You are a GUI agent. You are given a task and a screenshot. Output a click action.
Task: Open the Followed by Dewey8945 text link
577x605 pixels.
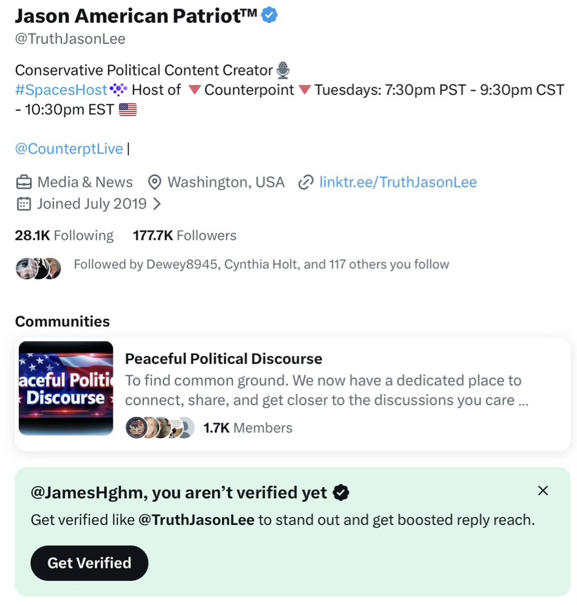click(x=261, y=265)
